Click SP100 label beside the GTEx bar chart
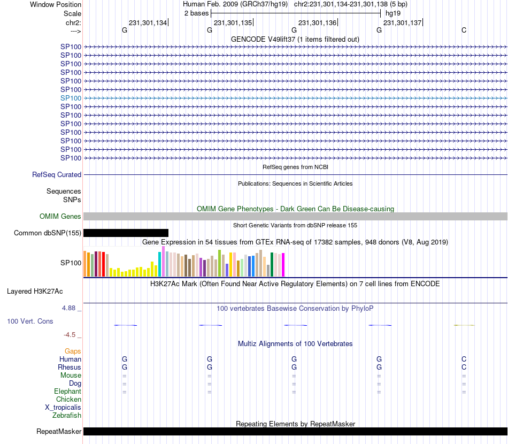This screenshot has width=508, height=444. tap(71, 263)
